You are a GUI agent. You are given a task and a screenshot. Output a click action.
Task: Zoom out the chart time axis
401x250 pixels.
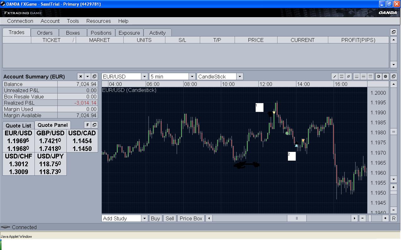(x=362, y=218)
